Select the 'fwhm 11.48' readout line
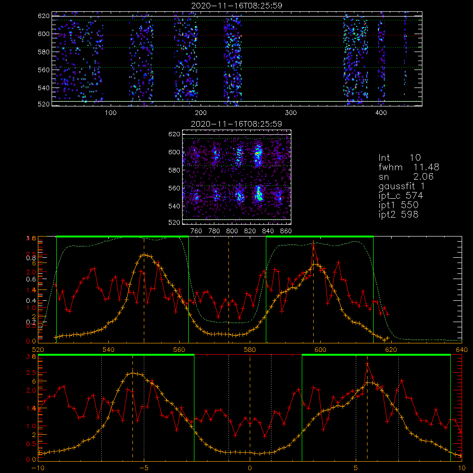473x473 pixels. pyautogui.click(x=409, y=167)
